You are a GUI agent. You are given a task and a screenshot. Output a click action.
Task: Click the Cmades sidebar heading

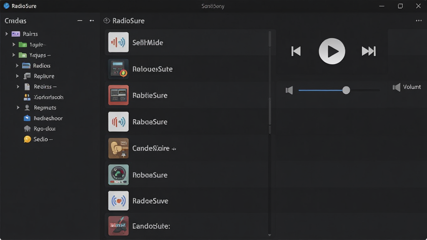pyautogui.click(x=15, y=21)
